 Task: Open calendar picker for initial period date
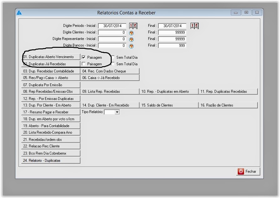[133, 26]
